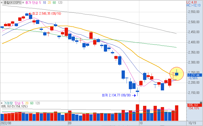This screenshot has height=126, width=203.
Task: Click the magenta 5 volume MA legend
Action: pyautogui.click(x=22, y=103)
